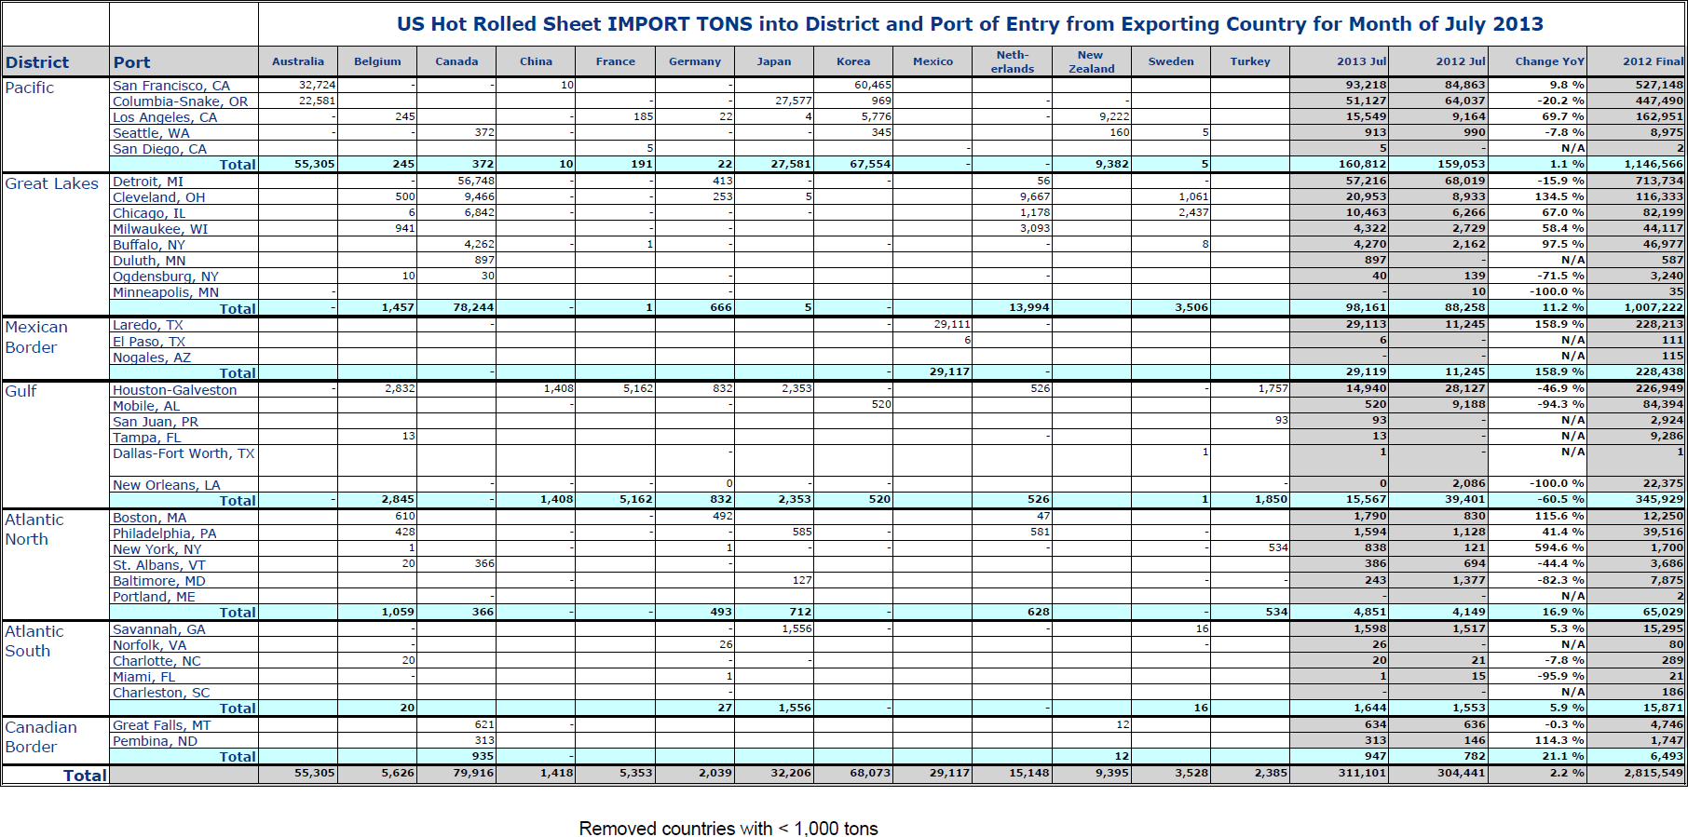1688x837 pixels.
Task: Click the New Zealand column header
Action: point(1091,61)
